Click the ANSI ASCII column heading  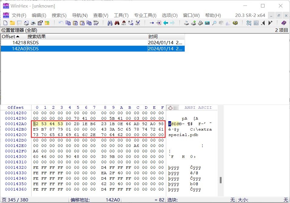(x=198, y=108)
